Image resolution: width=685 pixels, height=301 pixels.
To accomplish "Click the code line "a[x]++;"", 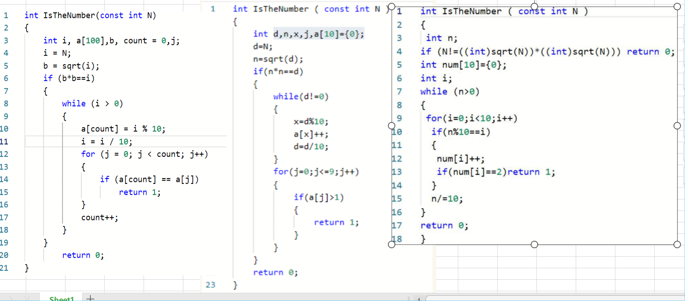I will 311,134.
